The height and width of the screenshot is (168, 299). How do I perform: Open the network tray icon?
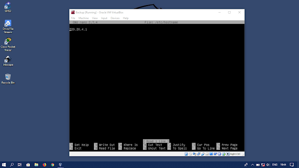click(263, 165)
